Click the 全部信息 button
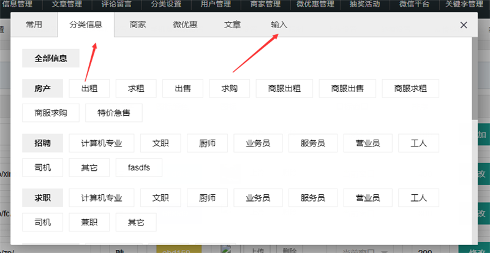 [51, 58]
